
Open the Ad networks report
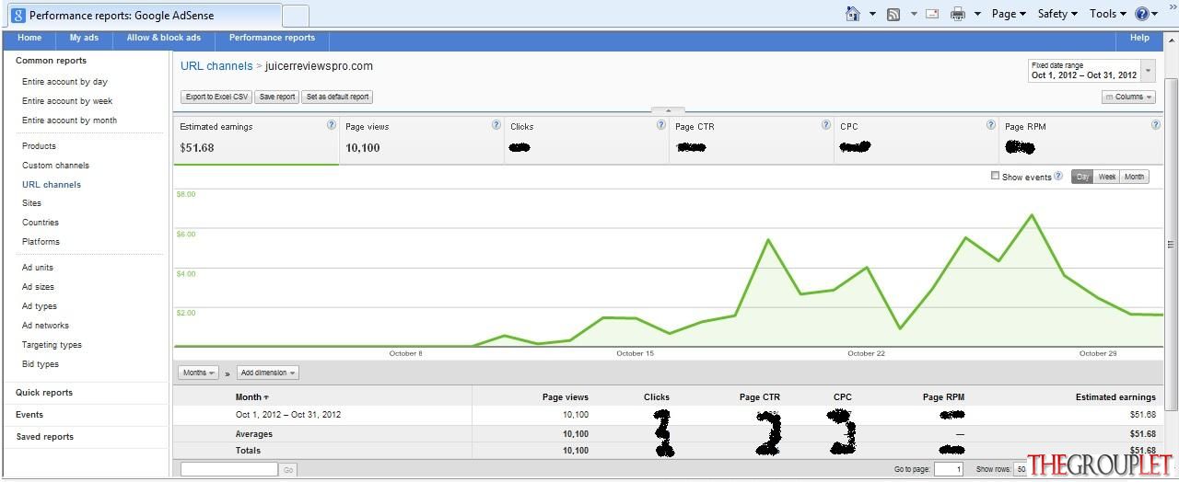pos(45,326)
